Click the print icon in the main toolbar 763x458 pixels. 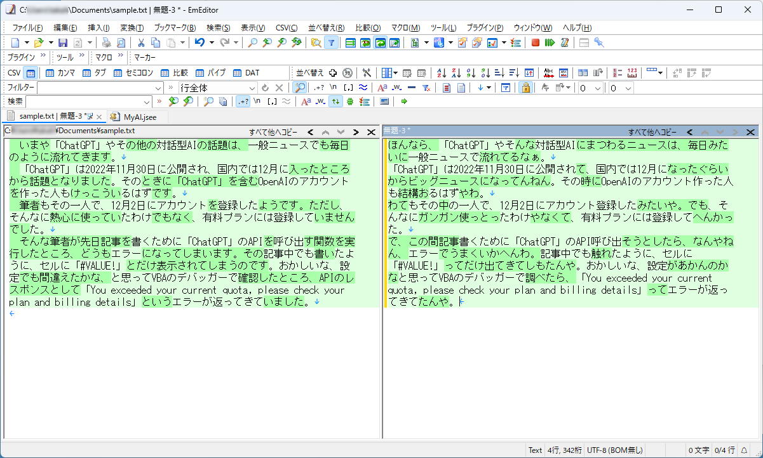click(106, 43)
